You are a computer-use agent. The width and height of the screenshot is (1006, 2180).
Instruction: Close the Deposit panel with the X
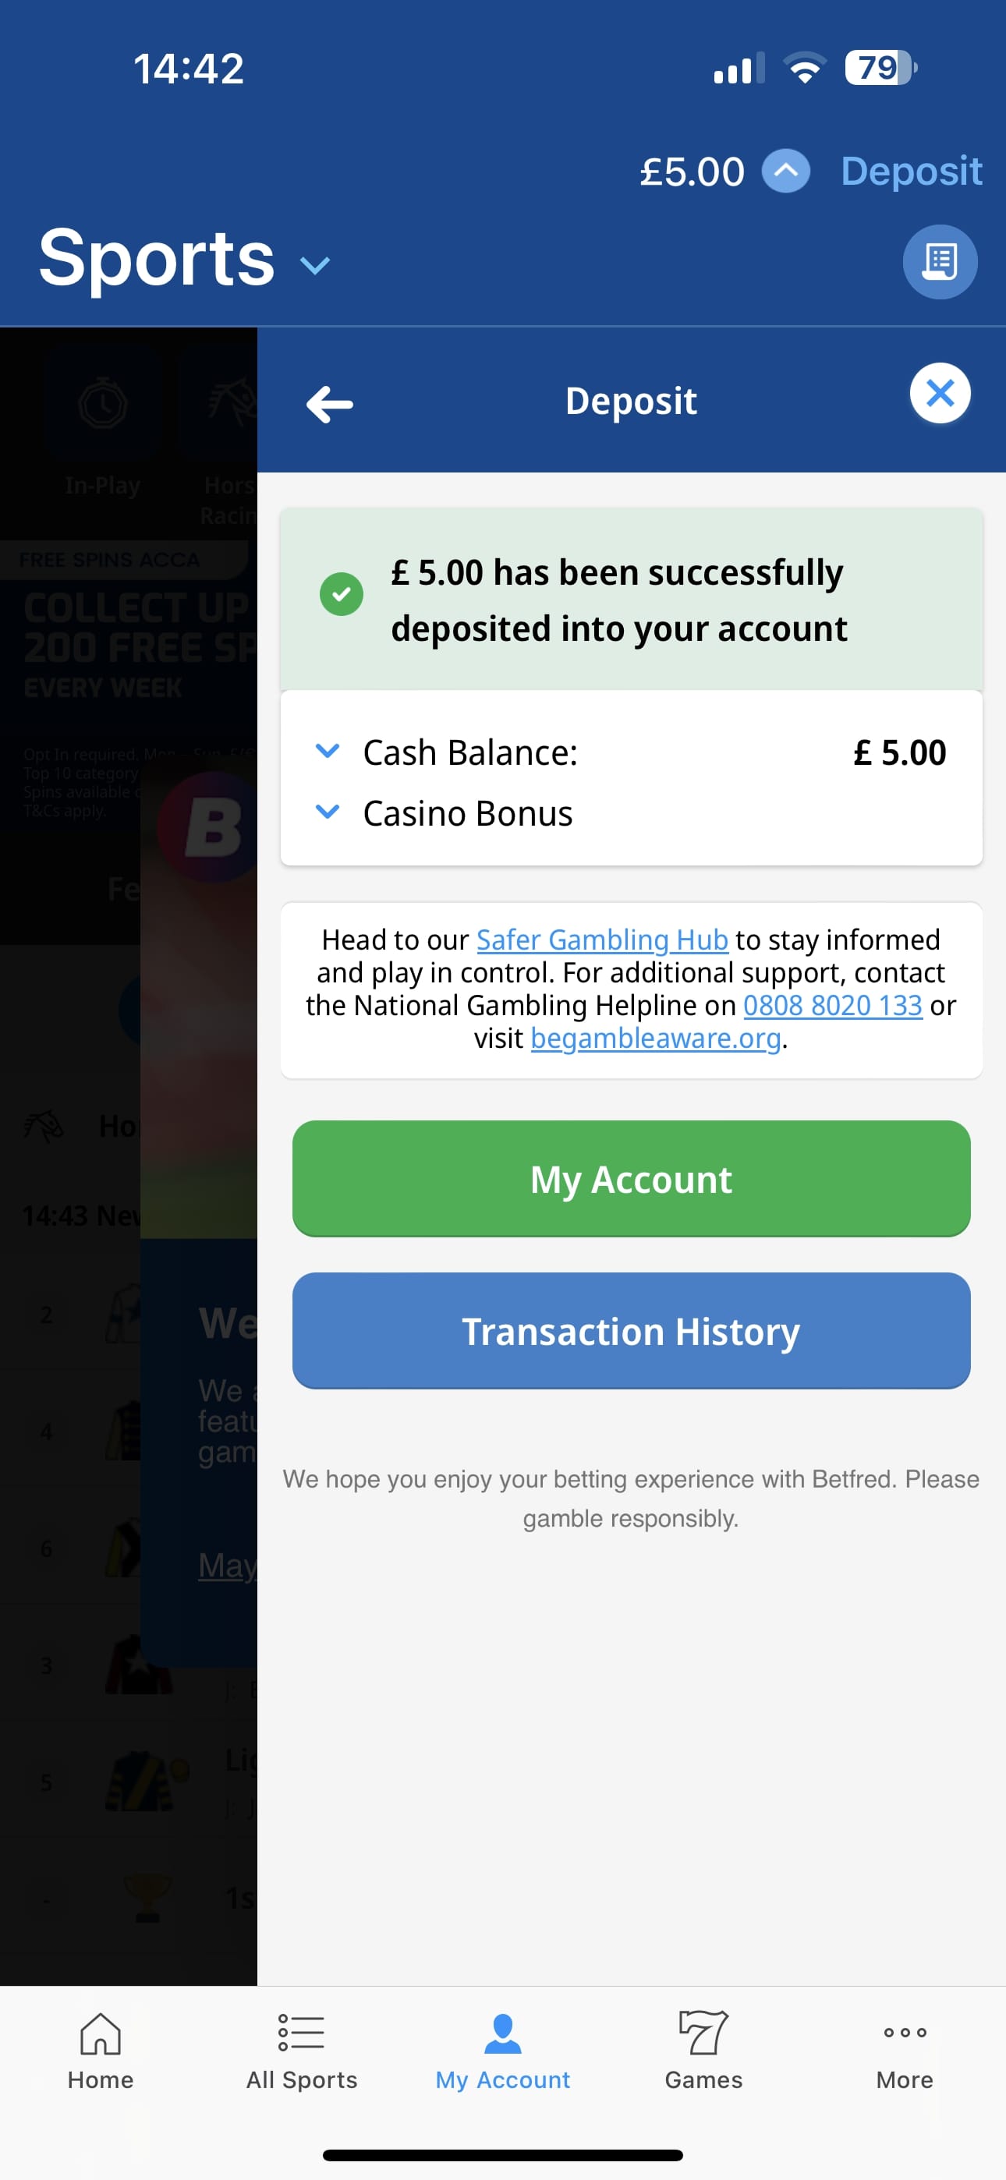point(939,394)
